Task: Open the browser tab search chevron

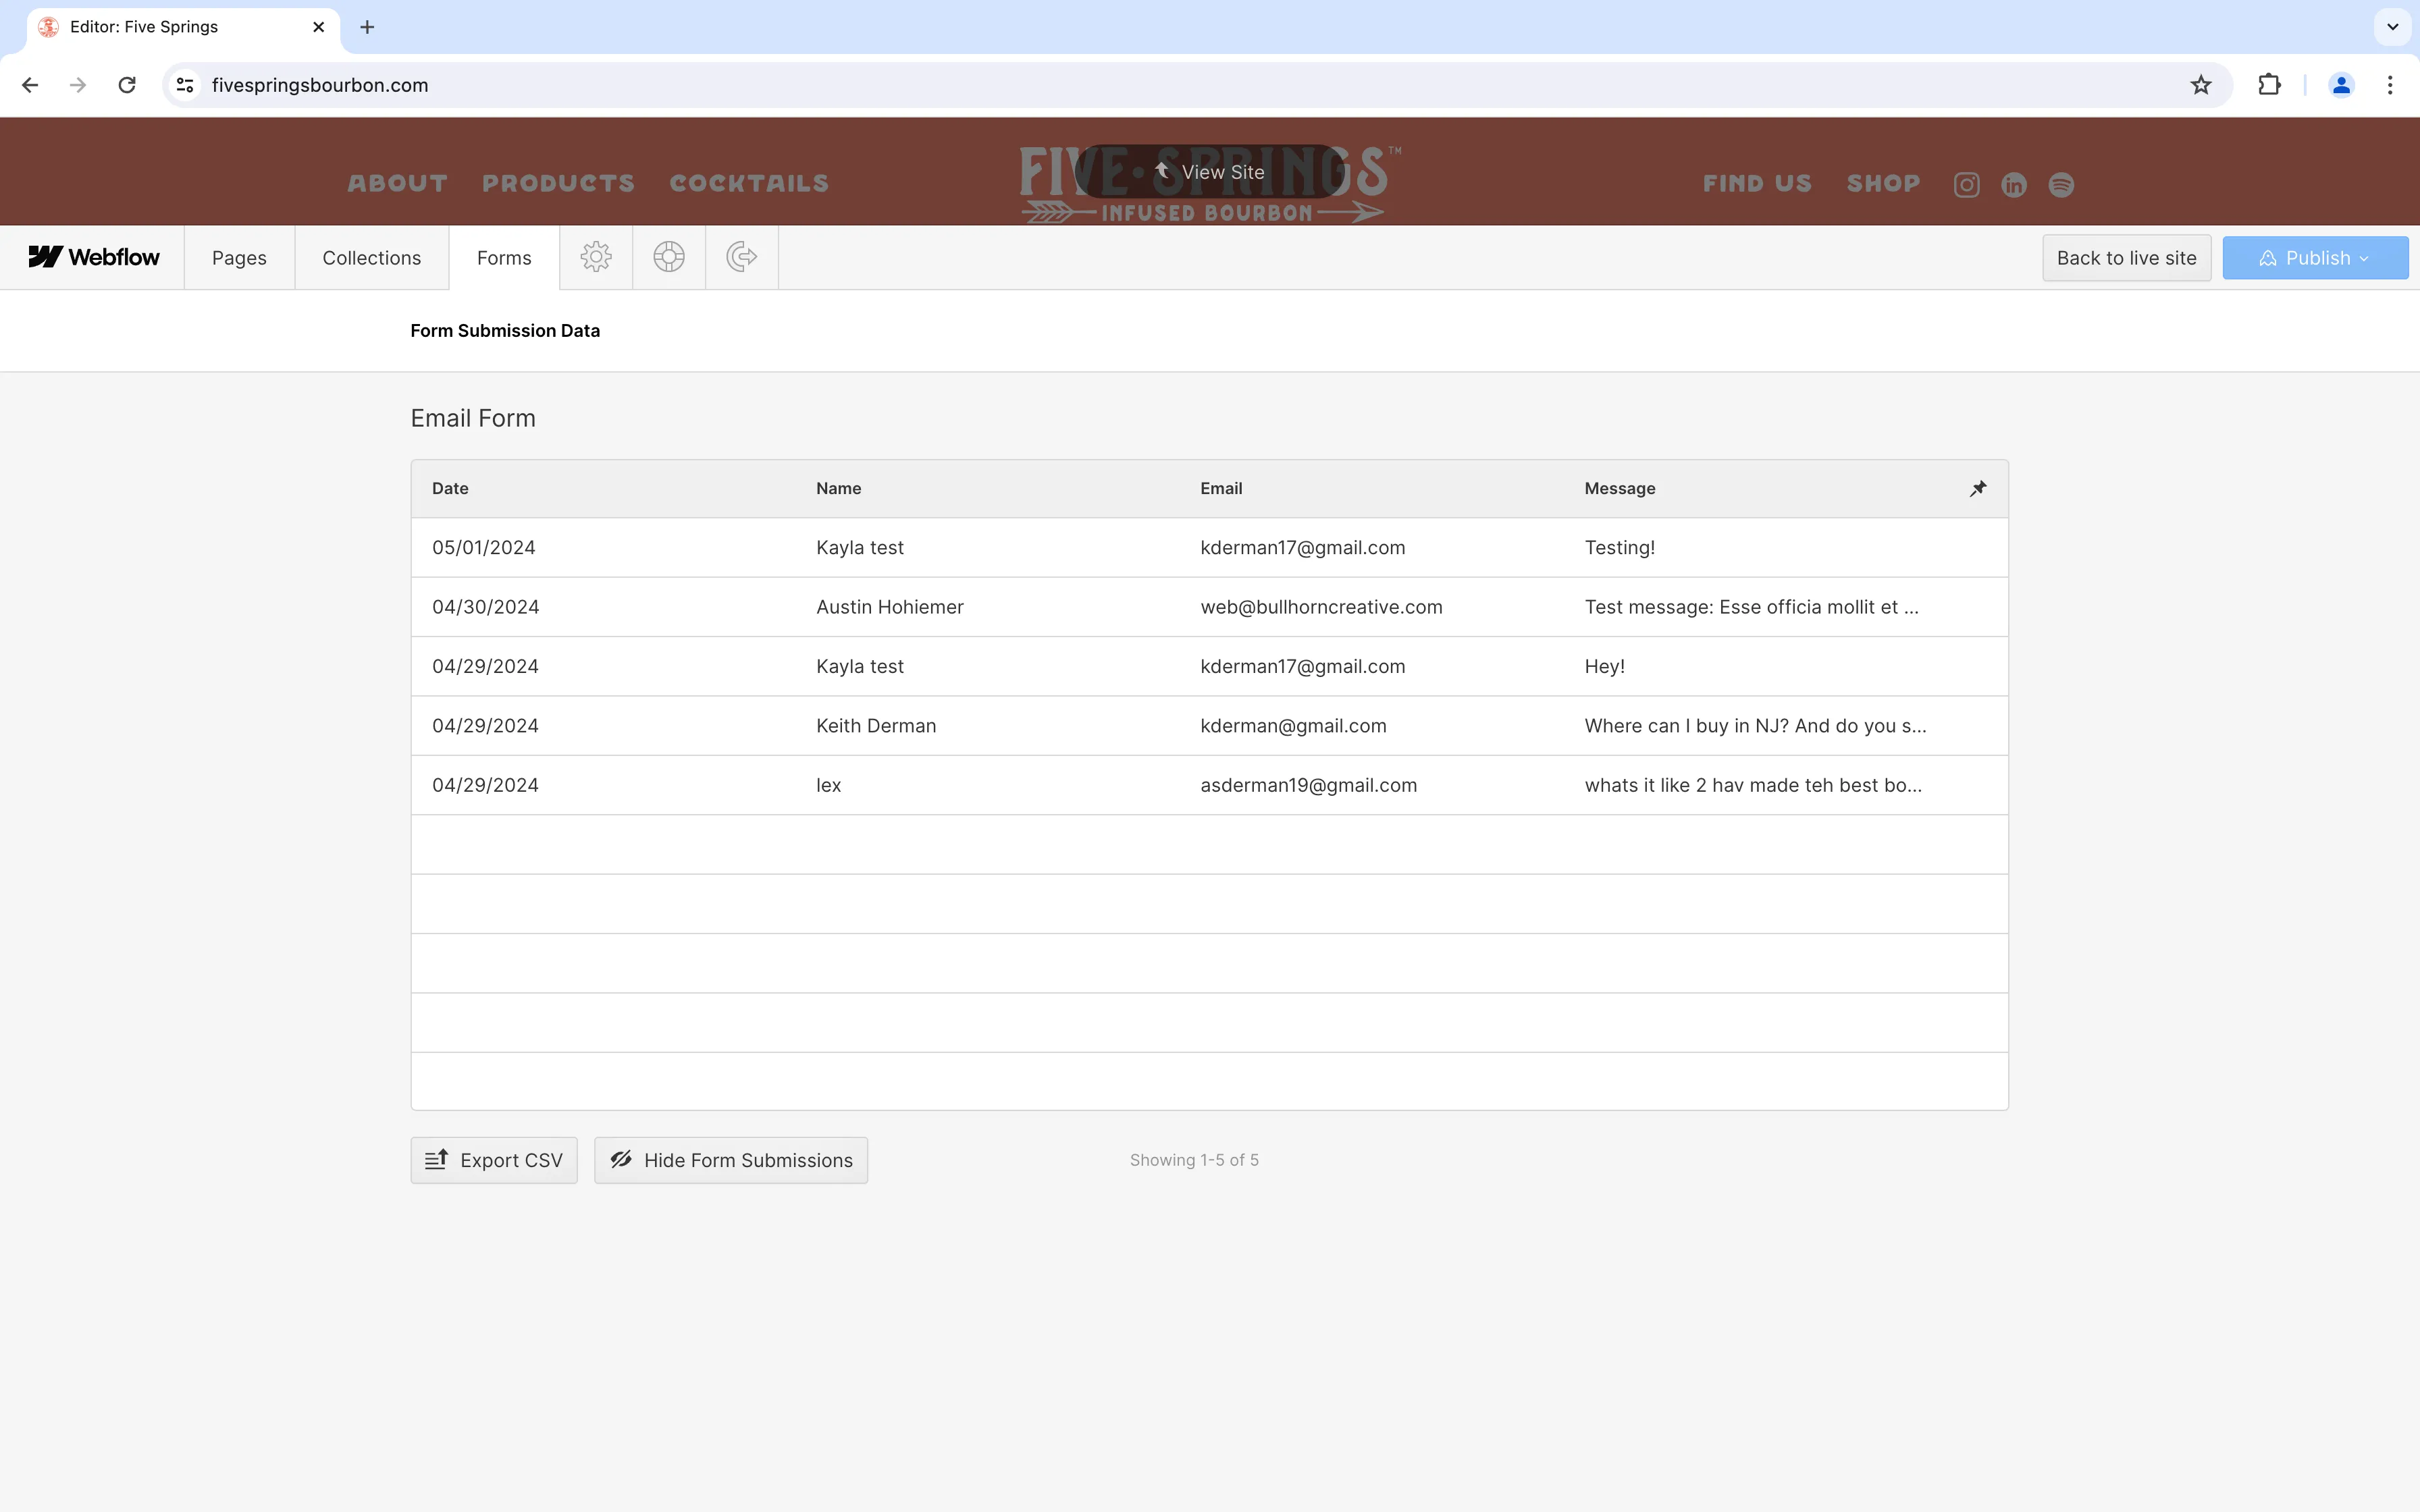Action: [x=2392, y=27]
